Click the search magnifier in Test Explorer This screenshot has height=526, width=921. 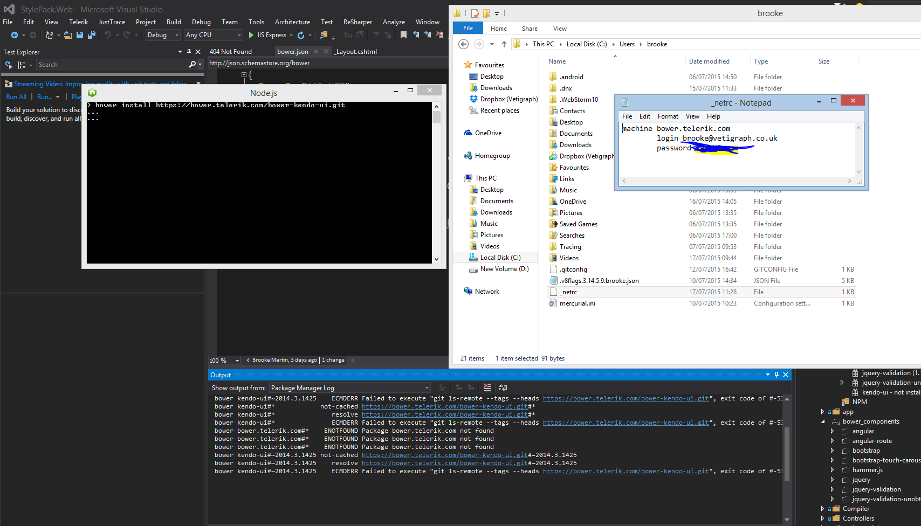pyautogui.click(x=193, y=65)
